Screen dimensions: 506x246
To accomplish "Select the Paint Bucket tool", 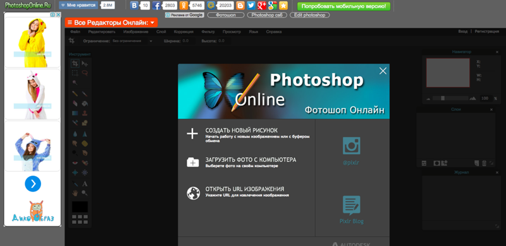I will click(x=85, y=103).
